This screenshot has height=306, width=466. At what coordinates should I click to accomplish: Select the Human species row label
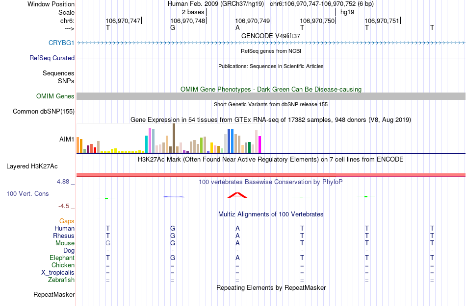point(64,228)
